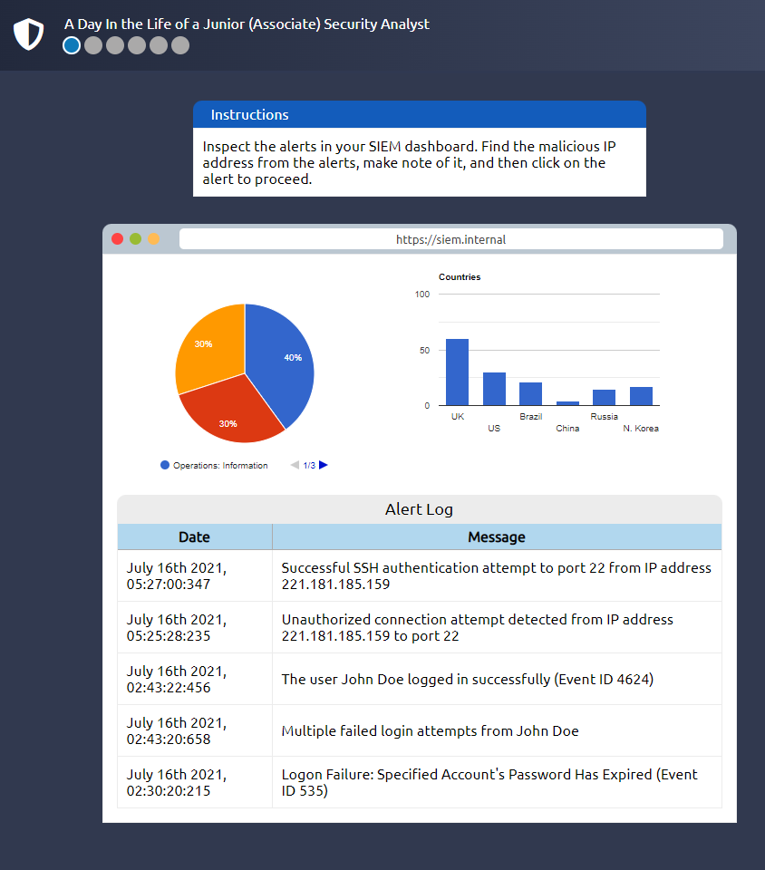Click the Brazil bar in Countries chart

(x=530, y=394)
